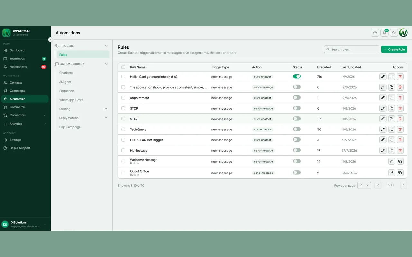This screenshot has height=257, width=412.
Task: Expand Analytics in the sidebar
Action: pyautogui.click(x=25, y=124)
